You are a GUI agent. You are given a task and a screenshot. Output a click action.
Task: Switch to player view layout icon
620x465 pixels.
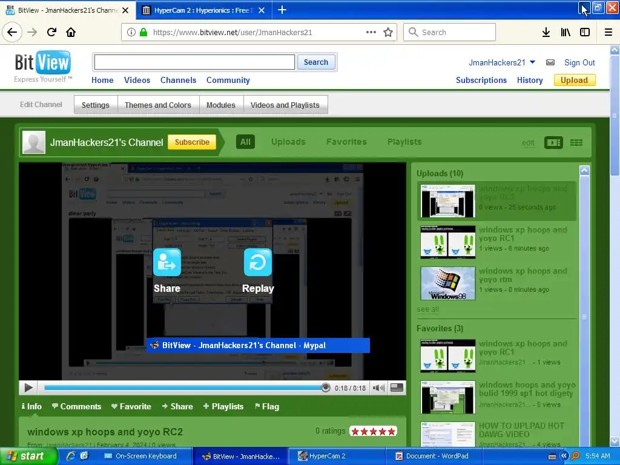[x=553, y=142]
